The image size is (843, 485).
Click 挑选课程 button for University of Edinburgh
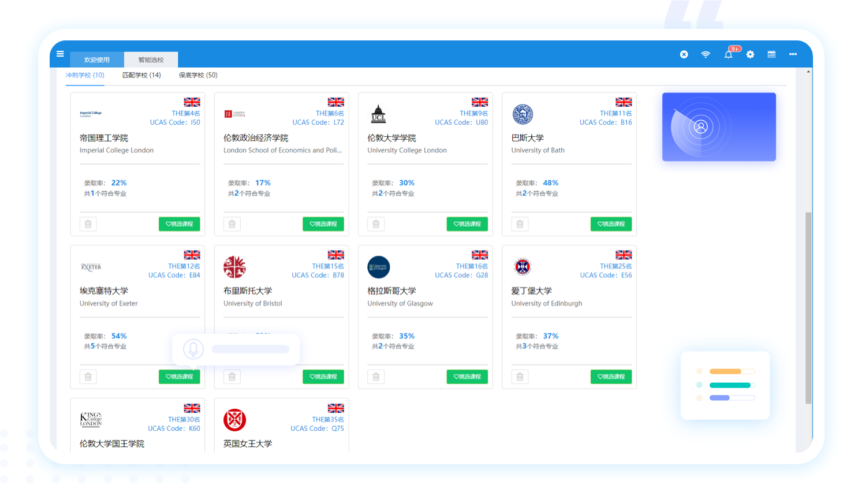(x=611, y=377)
